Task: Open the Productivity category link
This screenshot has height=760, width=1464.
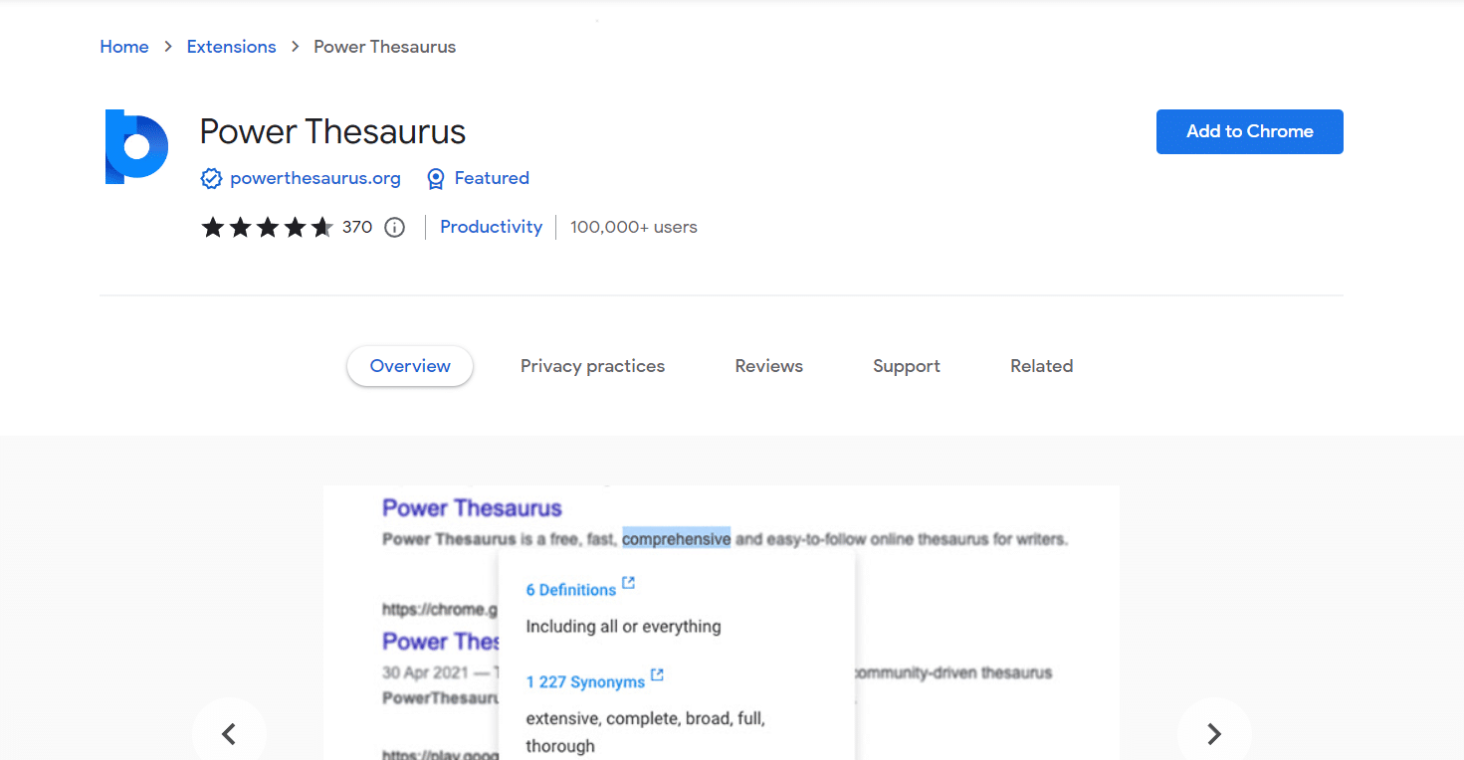Action: (492, 228)
